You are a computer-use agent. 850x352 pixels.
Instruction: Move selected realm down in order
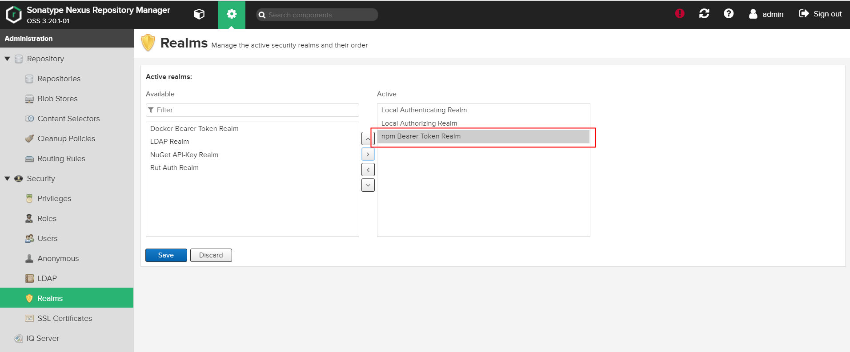tap(368, 185)
